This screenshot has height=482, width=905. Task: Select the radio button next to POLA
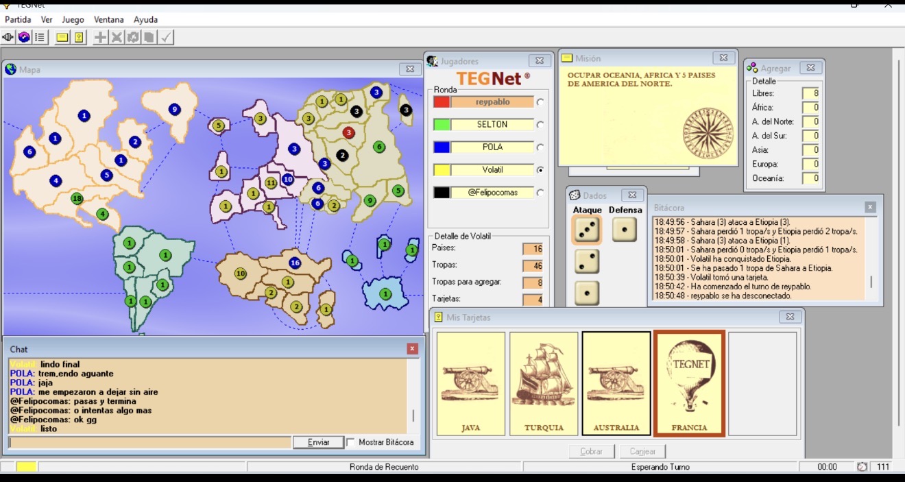(x=540, y=147)
